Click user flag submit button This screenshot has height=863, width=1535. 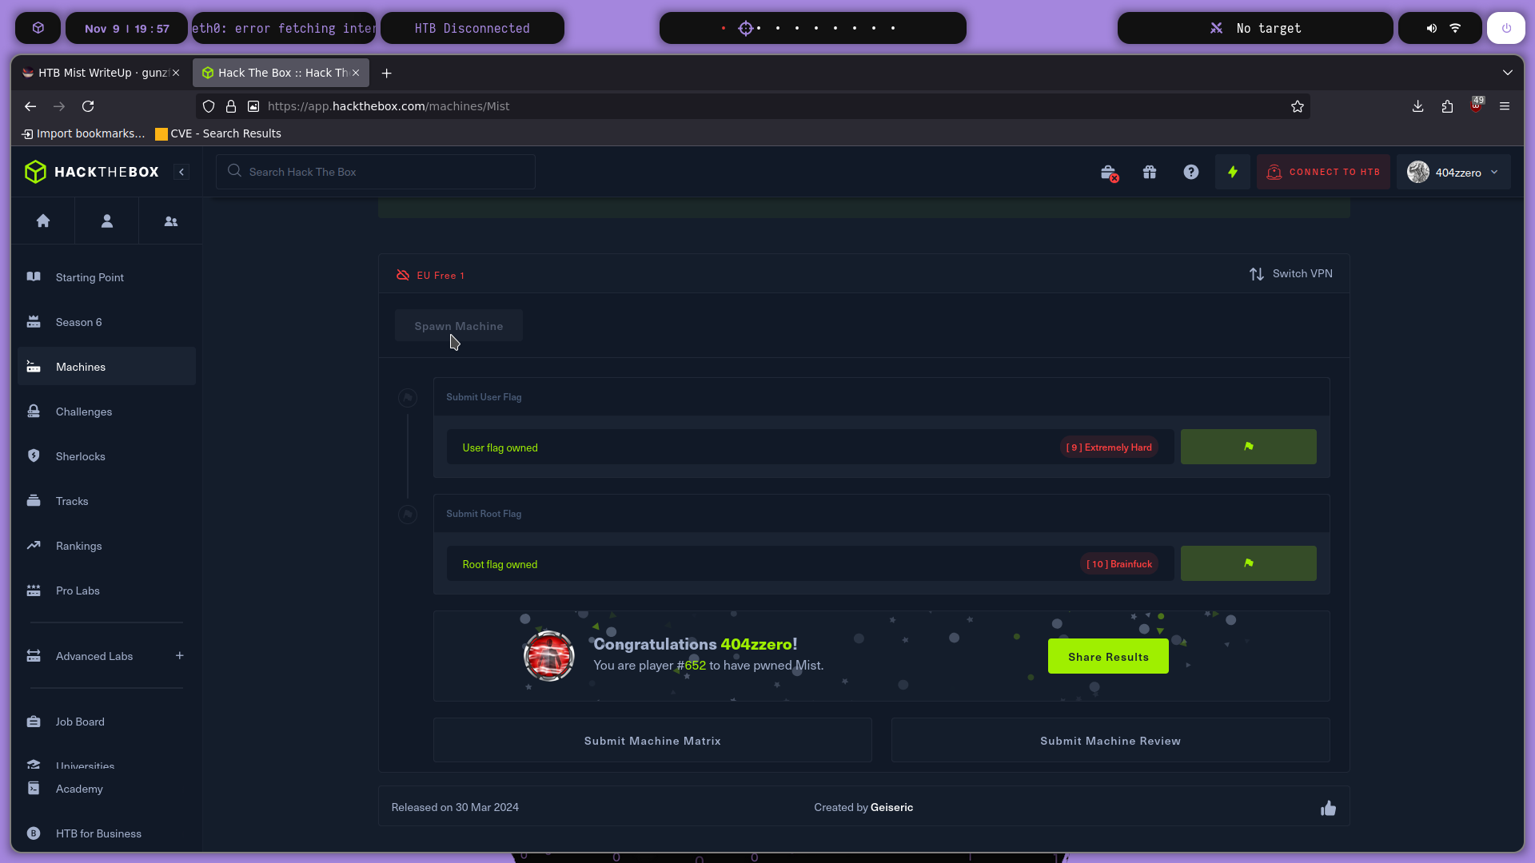pyautogui.click(x=1249, y=447)
